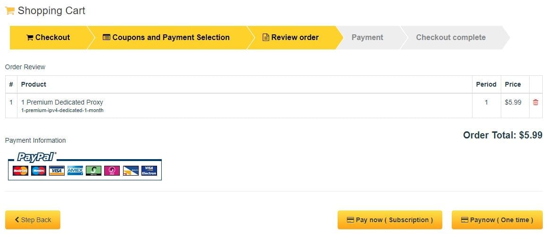Open Coupons and Payment Selection step
The image size is (547, 234).
[x=166, y=38]
